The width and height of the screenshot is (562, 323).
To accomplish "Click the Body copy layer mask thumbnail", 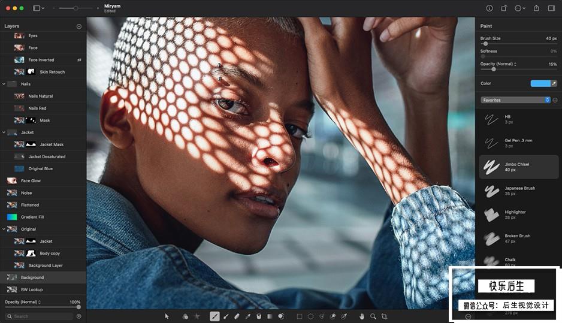I will click(x=31, y=253).
